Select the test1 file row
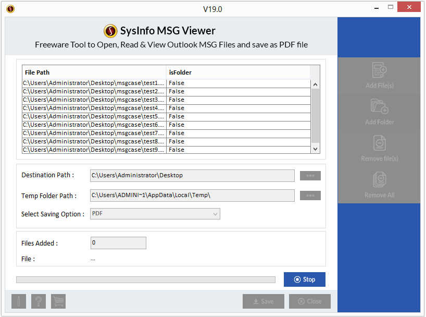Image resolution: width=426 pixels, height=317 pixels. (166, 83)
